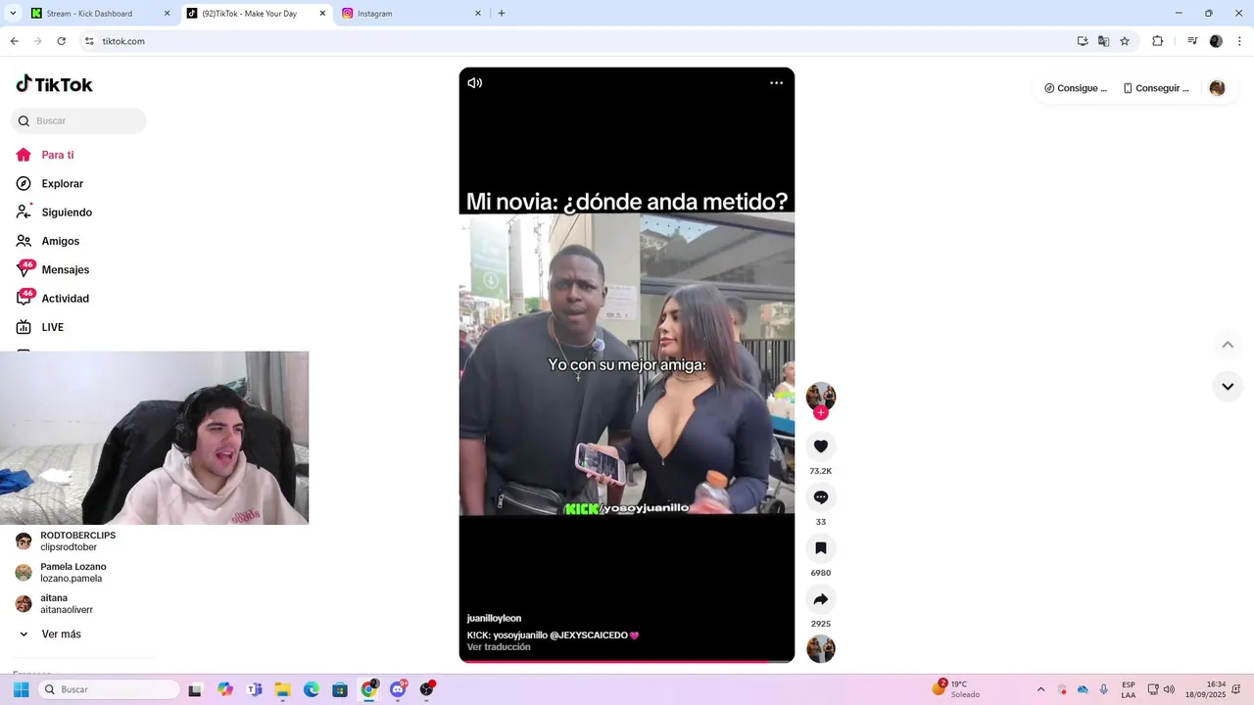This screenshot has width=1254, height=705.
Task: Open the creator's avatar beside the video
Action: click(821, 396)
